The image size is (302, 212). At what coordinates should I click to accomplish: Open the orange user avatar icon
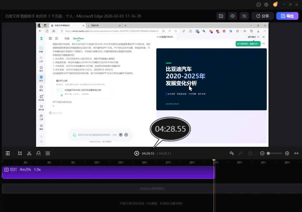[275, 4]
